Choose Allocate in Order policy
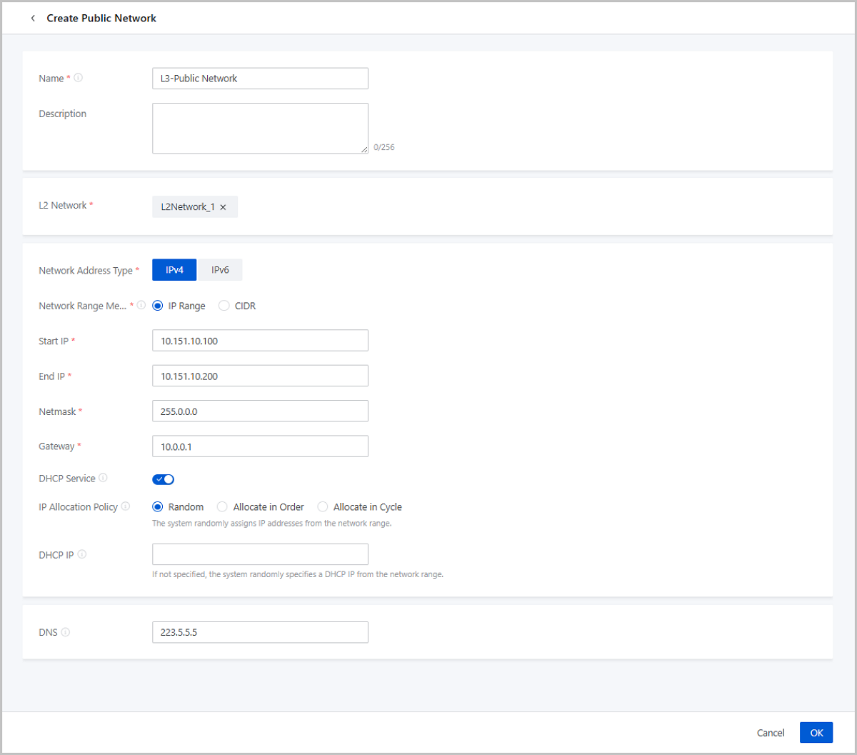857x755 pixels. [222, 507]
